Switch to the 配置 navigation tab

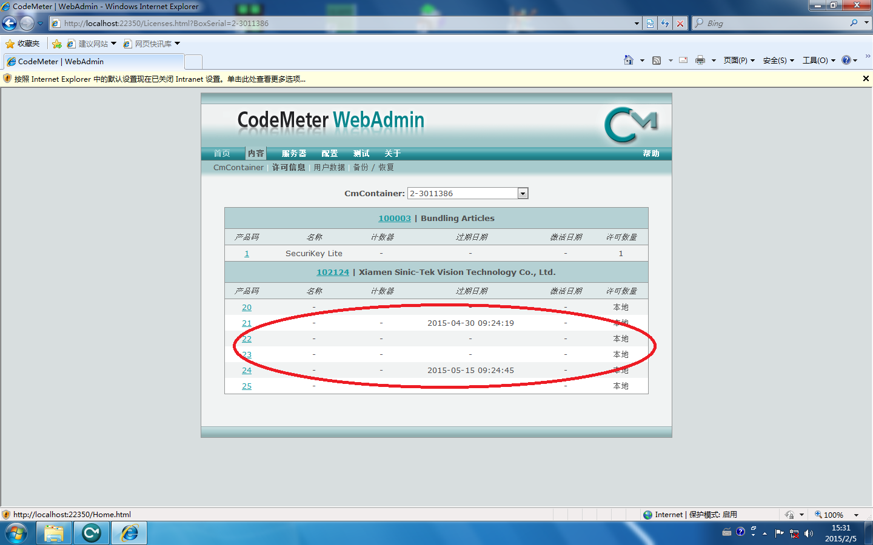coord(330,153)
